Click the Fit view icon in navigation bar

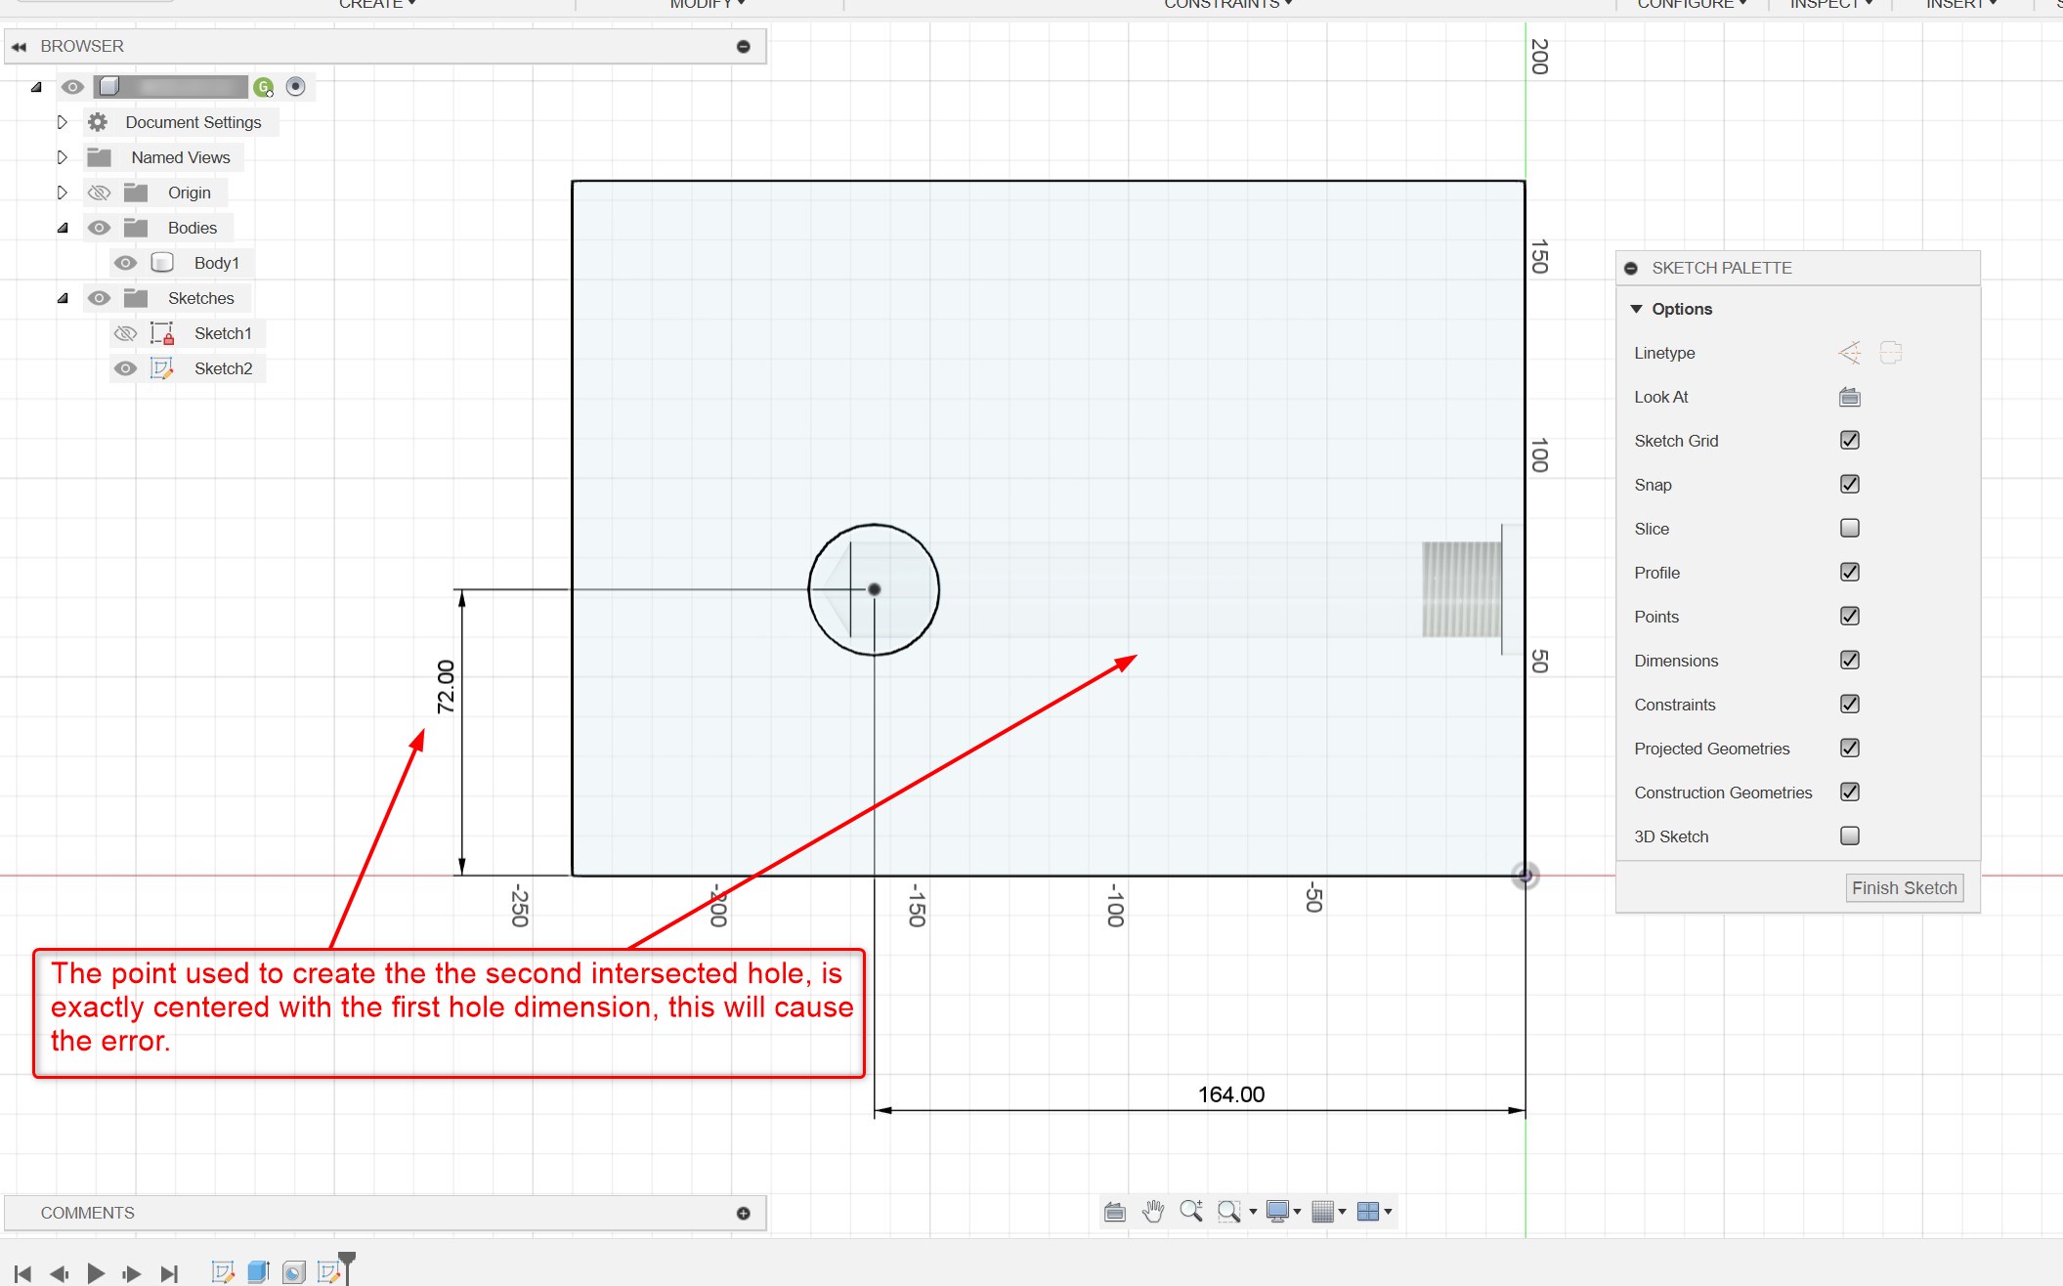click(x=1114, y=1211)
